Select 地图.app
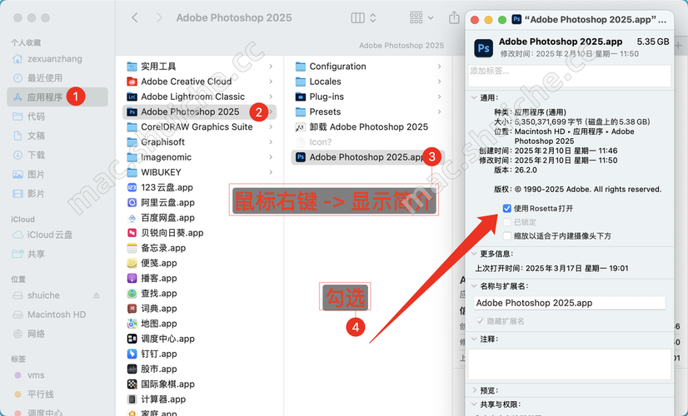This screenshot has width=688, height=416. [x=199, y=324]
